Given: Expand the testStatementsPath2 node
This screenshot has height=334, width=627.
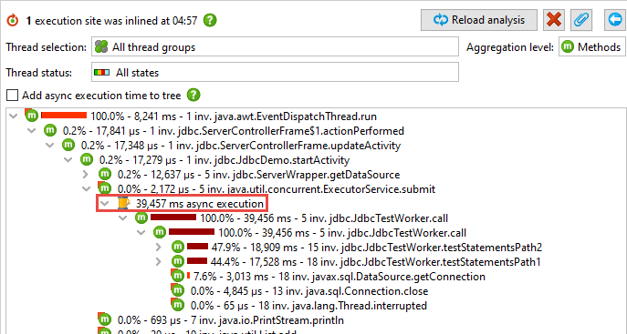Looking at the screenshot, I should (159, 248).
